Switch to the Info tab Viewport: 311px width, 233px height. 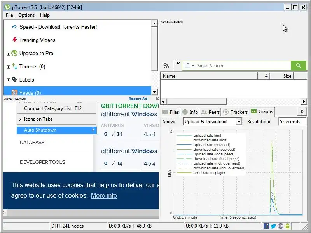[190, 112]
